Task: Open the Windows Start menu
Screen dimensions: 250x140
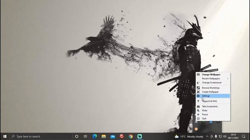Action: (5, 136)
